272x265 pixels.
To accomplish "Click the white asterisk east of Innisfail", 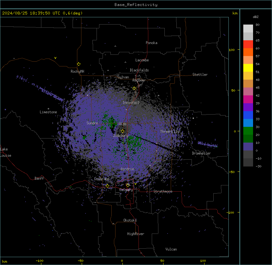I will pos(158,95).
